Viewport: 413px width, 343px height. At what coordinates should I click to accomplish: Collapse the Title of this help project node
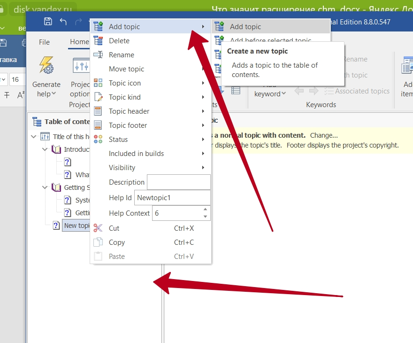33,137
